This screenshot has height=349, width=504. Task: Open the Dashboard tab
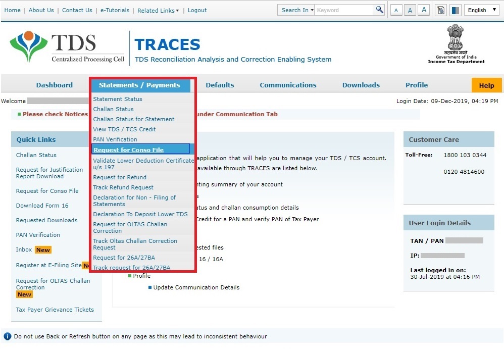pyautogui.click(x=55, y=85)
